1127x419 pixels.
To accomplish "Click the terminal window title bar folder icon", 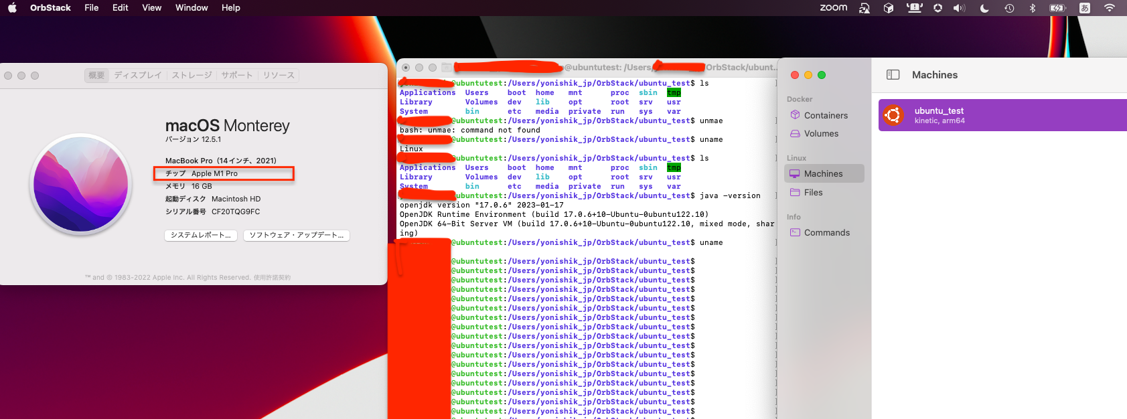I will [447, 68].
